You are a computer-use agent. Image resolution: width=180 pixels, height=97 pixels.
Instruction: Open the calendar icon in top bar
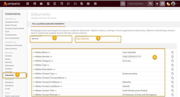62,4
